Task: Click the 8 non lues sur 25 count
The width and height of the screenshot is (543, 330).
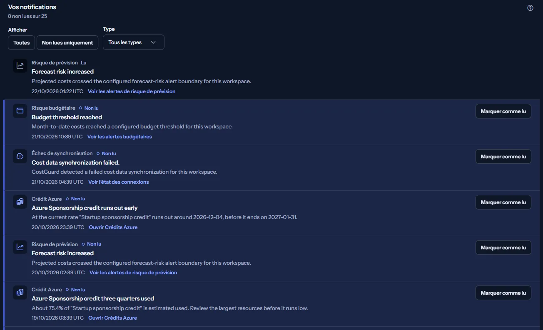Action: pos(27,16)
